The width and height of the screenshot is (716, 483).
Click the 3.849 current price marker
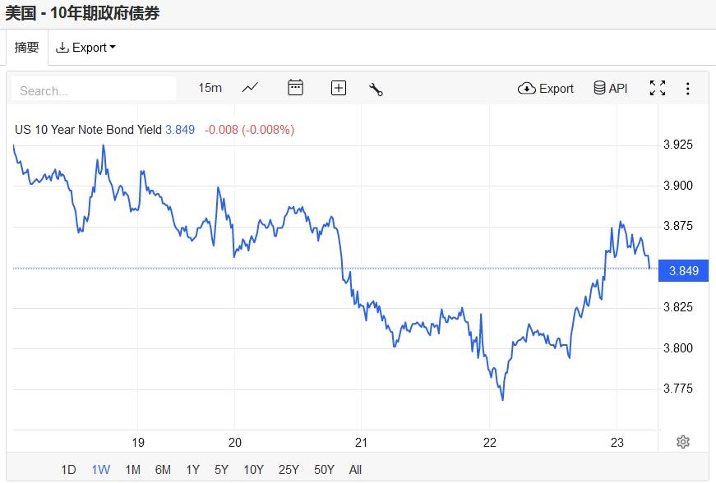click(x=684, y=271)
